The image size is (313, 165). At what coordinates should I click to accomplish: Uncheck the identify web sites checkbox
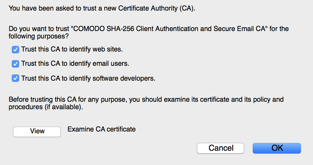point(15,49)
